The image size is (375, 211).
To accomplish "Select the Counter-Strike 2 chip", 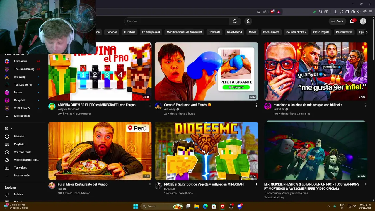I will (x=296, y=32).
